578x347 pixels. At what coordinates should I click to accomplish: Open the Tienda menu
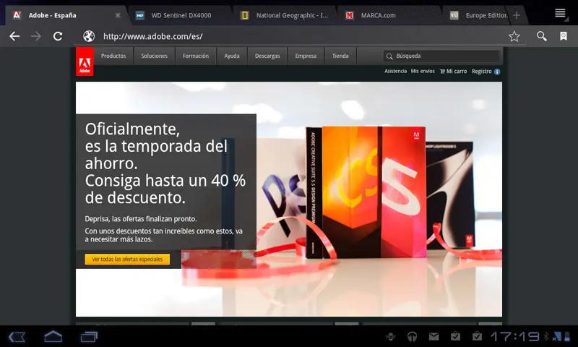[x=340, y=56]
